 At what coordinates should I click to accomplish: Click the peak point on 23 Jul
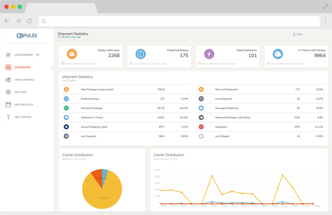212,176
